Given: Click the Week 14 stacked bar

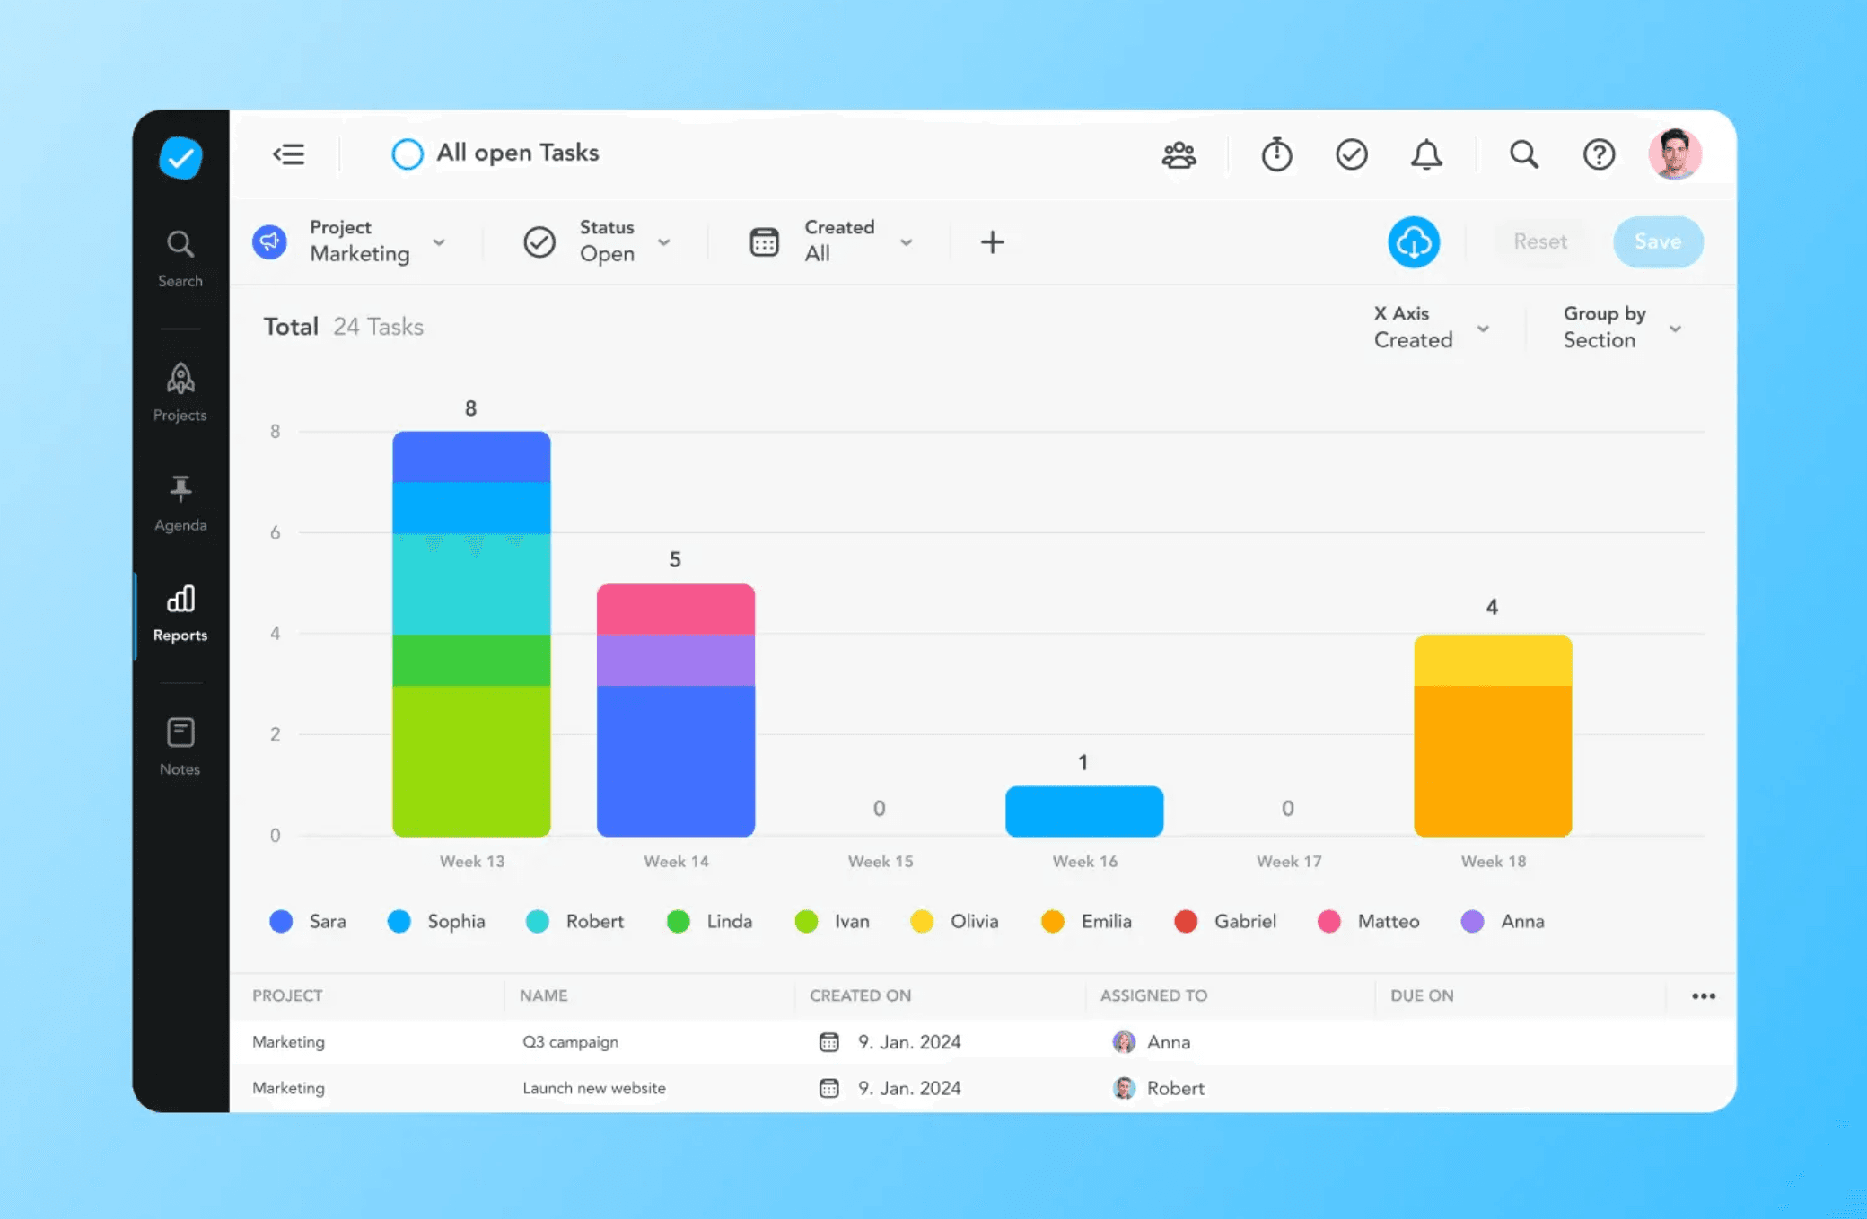Looking at the screenshot, I should coord(676,710).
